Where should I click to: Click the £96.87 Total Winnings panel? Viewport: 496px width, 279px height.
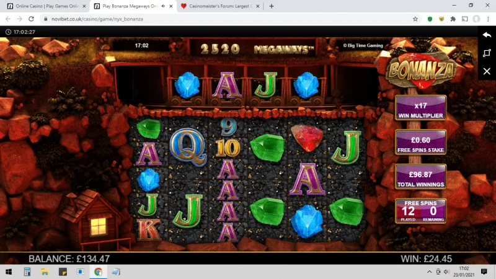[421, 177]
